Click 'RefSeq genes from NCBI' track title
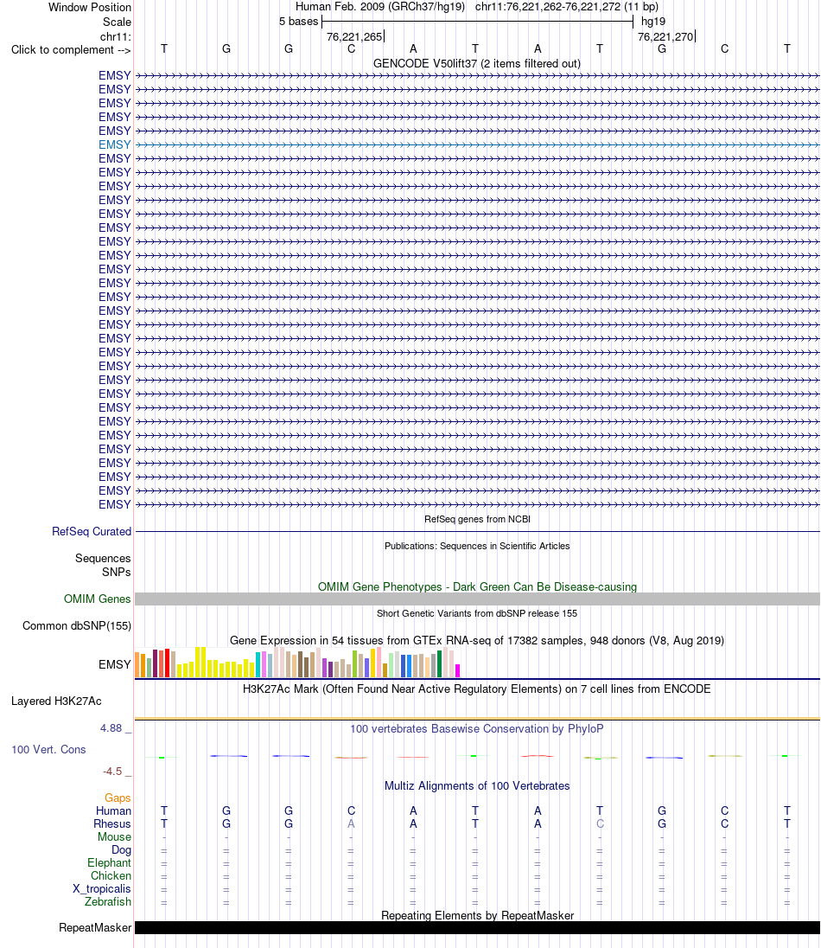This screenshot has width=821, height=948. pos(477,519)
